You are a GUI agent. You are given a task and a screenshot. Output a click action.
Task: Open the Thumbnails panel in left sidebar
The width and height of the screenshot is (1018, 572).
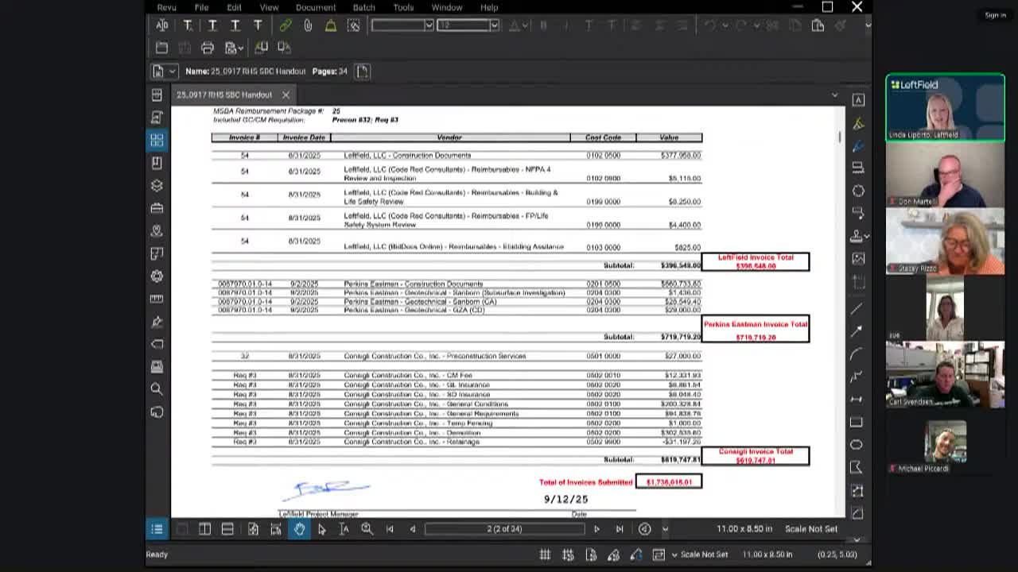pyautogui.click(x=157, y=140)
